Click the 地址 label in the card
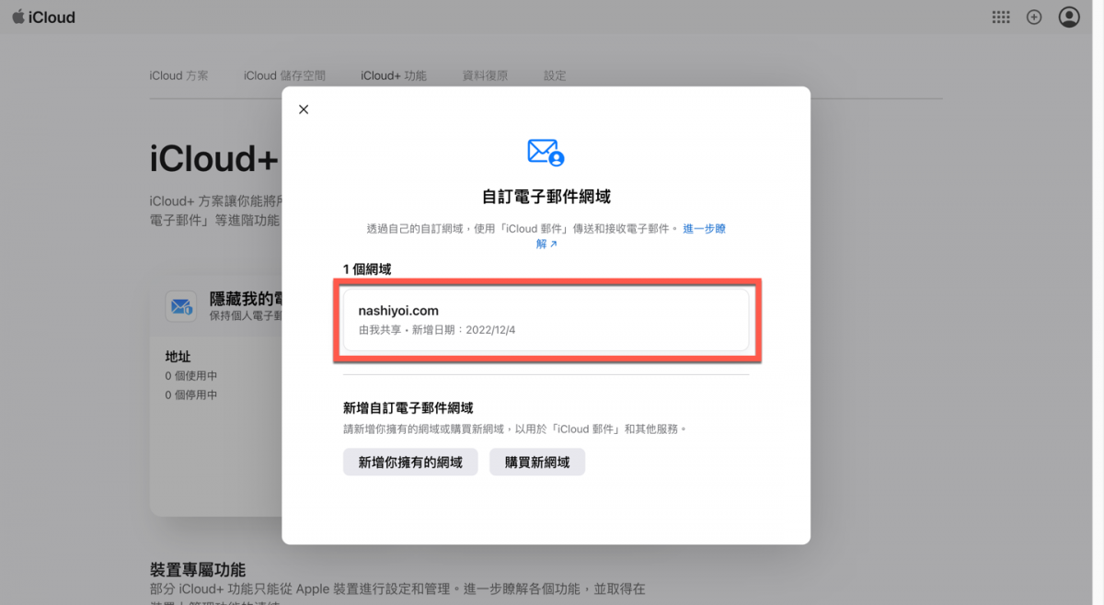Image resolution: width=1104 pixels, height=605 pixels. pos(178,356)
